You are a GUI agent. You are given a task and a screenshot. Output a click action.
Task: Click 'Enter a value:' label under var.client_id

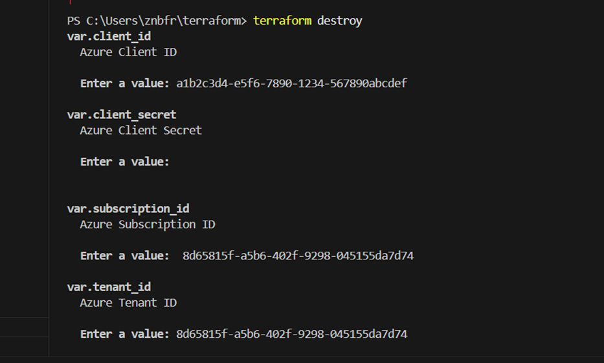(x=124, y=83)
